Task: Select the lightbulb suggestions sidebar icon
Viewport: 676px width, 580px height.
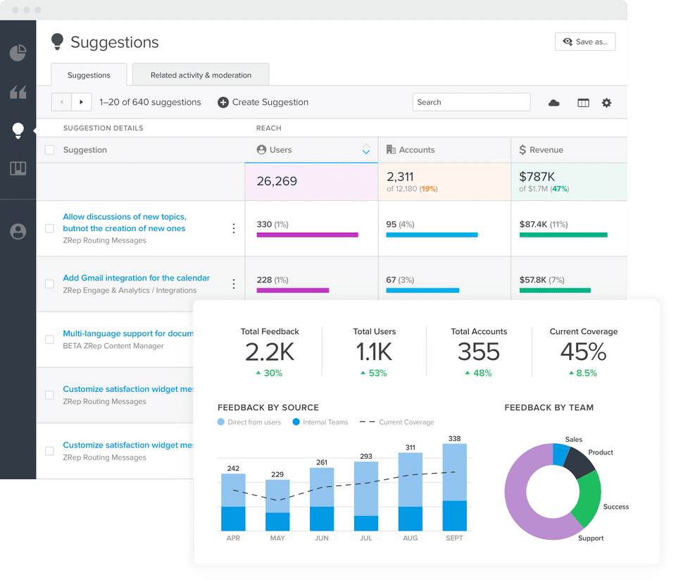Action: click(x=18, y=130)
